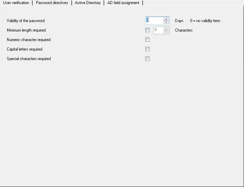Click the Numeric character required label
The image size is (244, 187).
(29, 40)
